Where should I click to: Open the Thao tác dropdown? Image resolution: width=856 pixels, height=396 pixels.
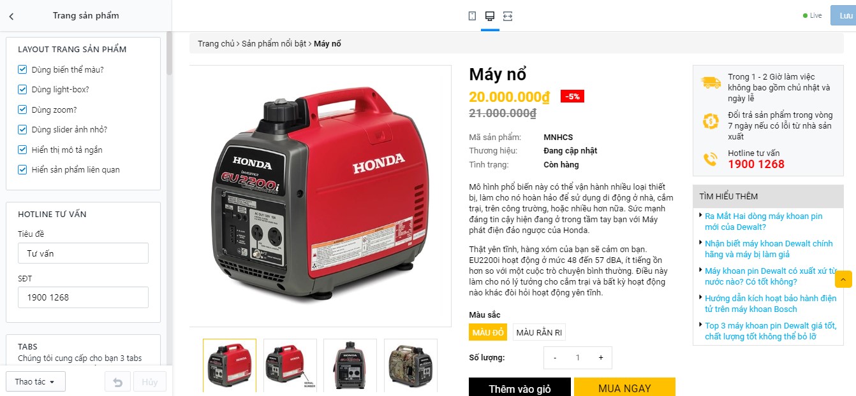[x=35, y=382]
